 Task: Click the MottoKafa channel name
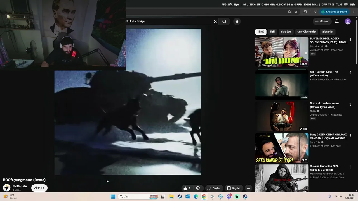(x=20, y=186)
